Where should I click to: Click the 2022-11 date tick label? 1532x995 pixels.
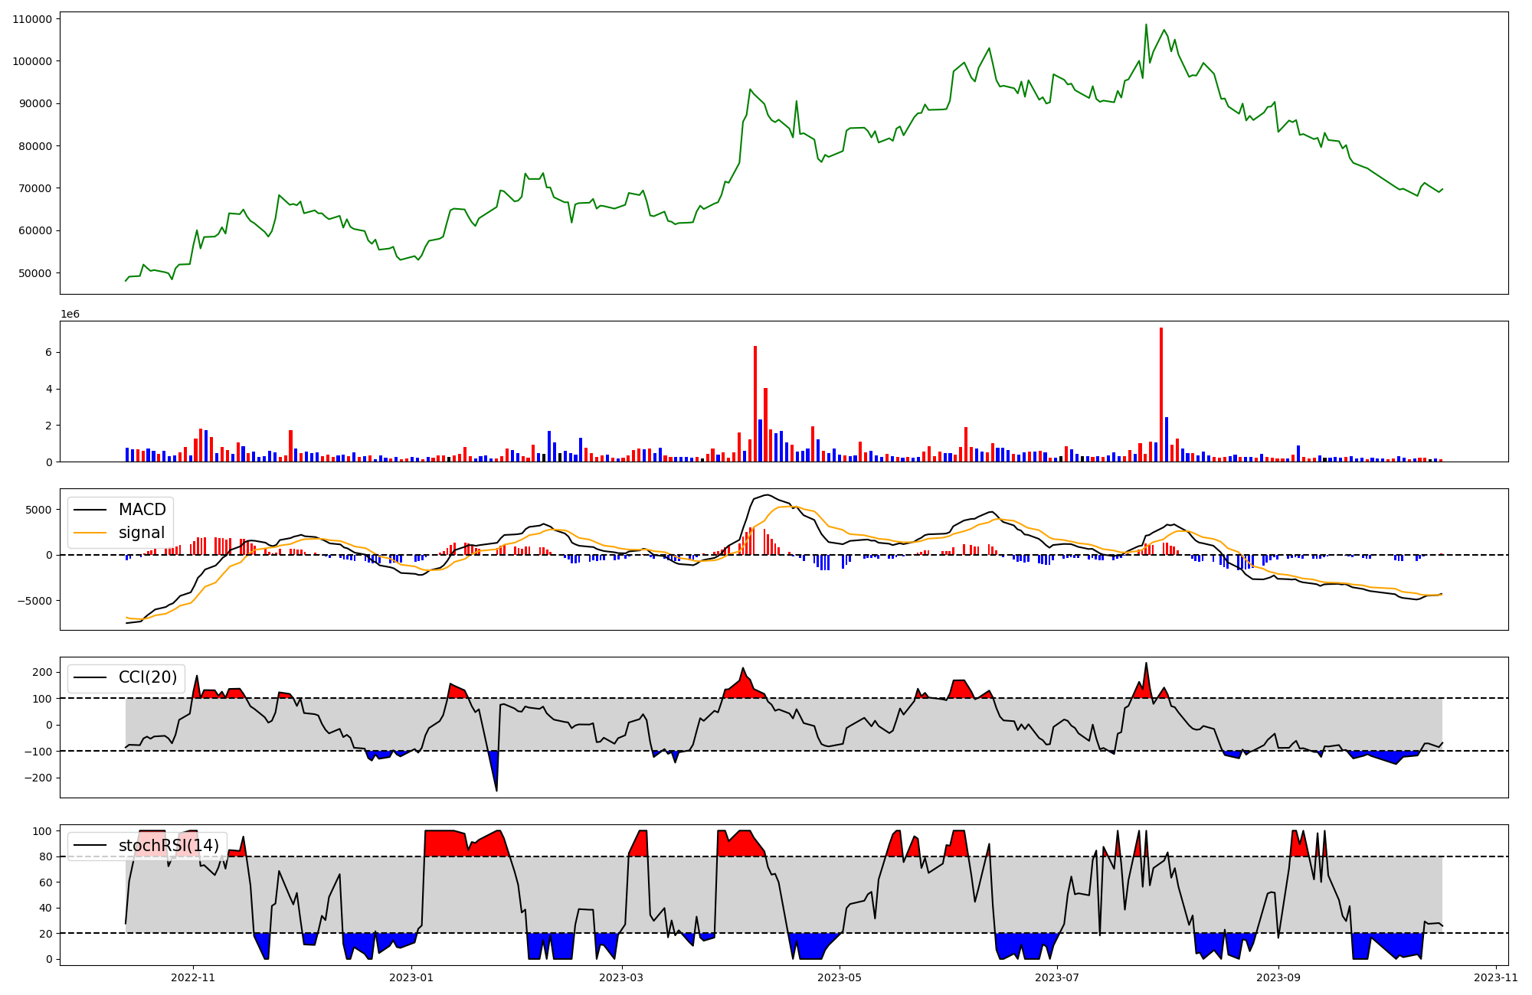[x=193, y=977]
